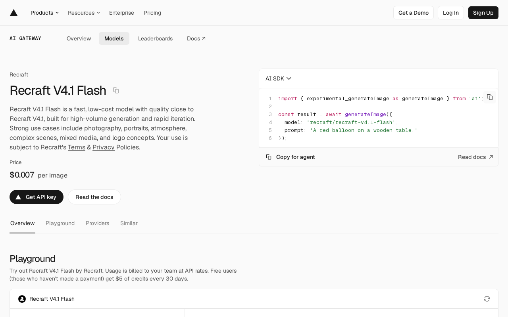Viewport: 508px width, 317px height.
Task: Open Recraft's Privacy link
Action: (104, 147)
